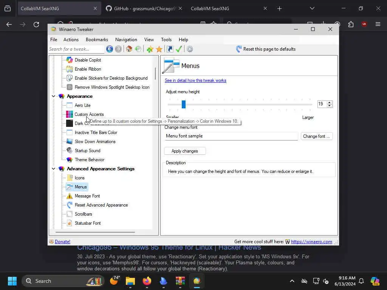The image size is (387, 290).
Task: Click the Change font button
Action: click(317, 136)
